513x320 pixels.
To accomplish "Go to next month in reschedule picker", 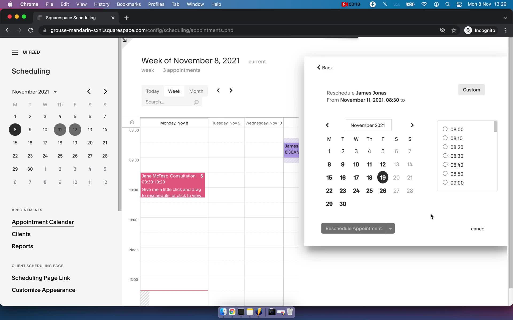I will (412, 125).
